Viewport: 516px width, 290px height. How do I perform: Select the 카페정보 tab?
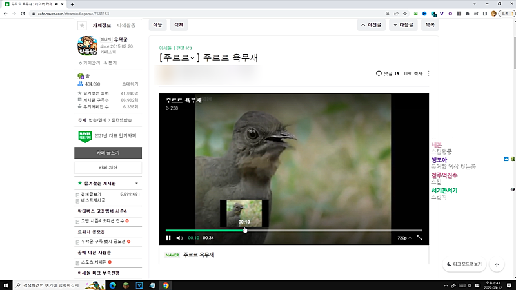[x=102, y=26]
